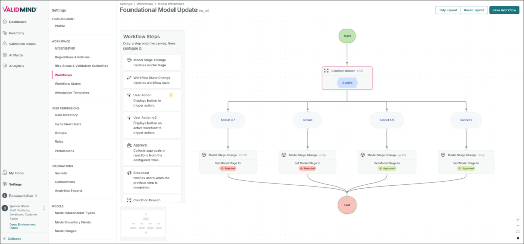Image resolution: width=524 pixels, height=244 pixels.
Task: Select the red End node
Action: point(347,204)
